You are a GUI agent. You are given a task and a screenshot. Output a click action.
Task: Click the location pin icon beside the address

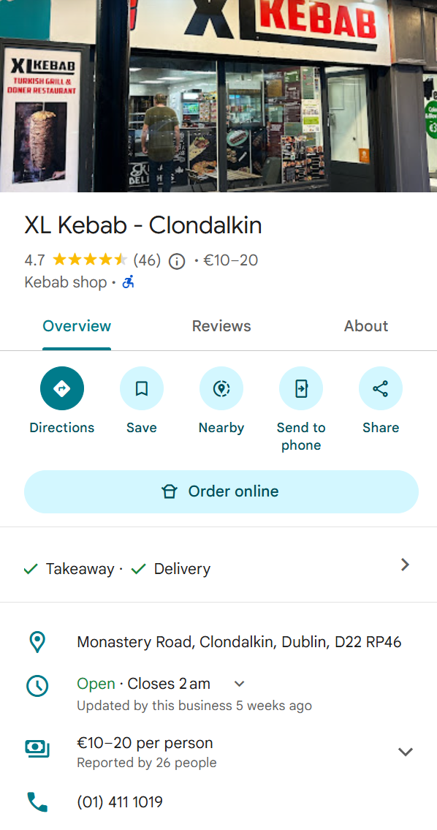37,641
